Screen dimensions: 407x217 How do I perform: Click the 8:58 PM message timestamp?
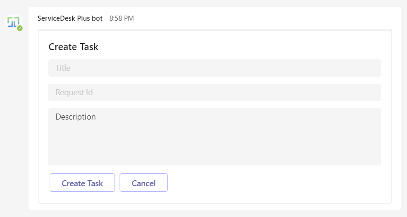pos(121,18)
